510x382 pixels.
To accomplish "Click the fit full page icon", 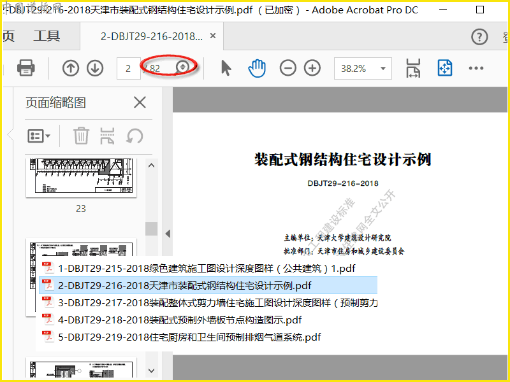I will [444, 68].
